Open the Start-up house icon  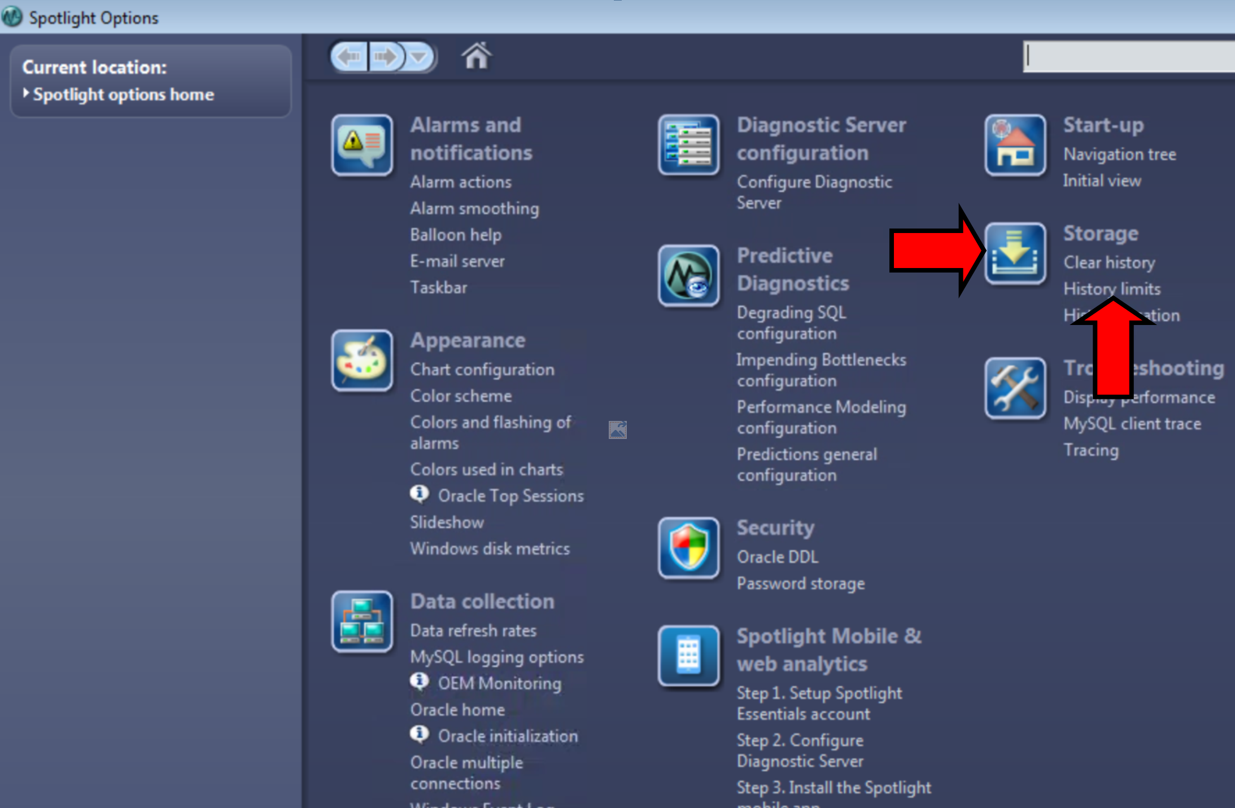[x=1015, y=145]
